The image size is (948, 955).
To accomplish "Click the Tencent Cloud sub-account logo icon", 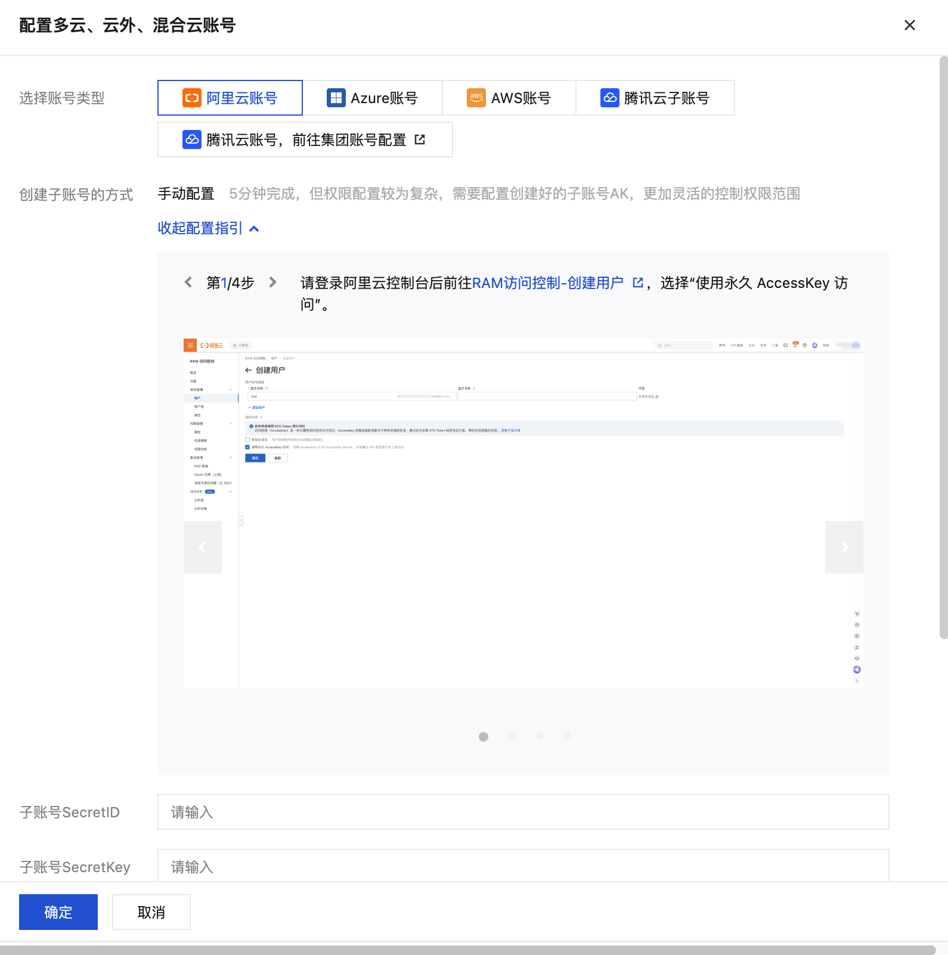I will [x=610, y=98].
